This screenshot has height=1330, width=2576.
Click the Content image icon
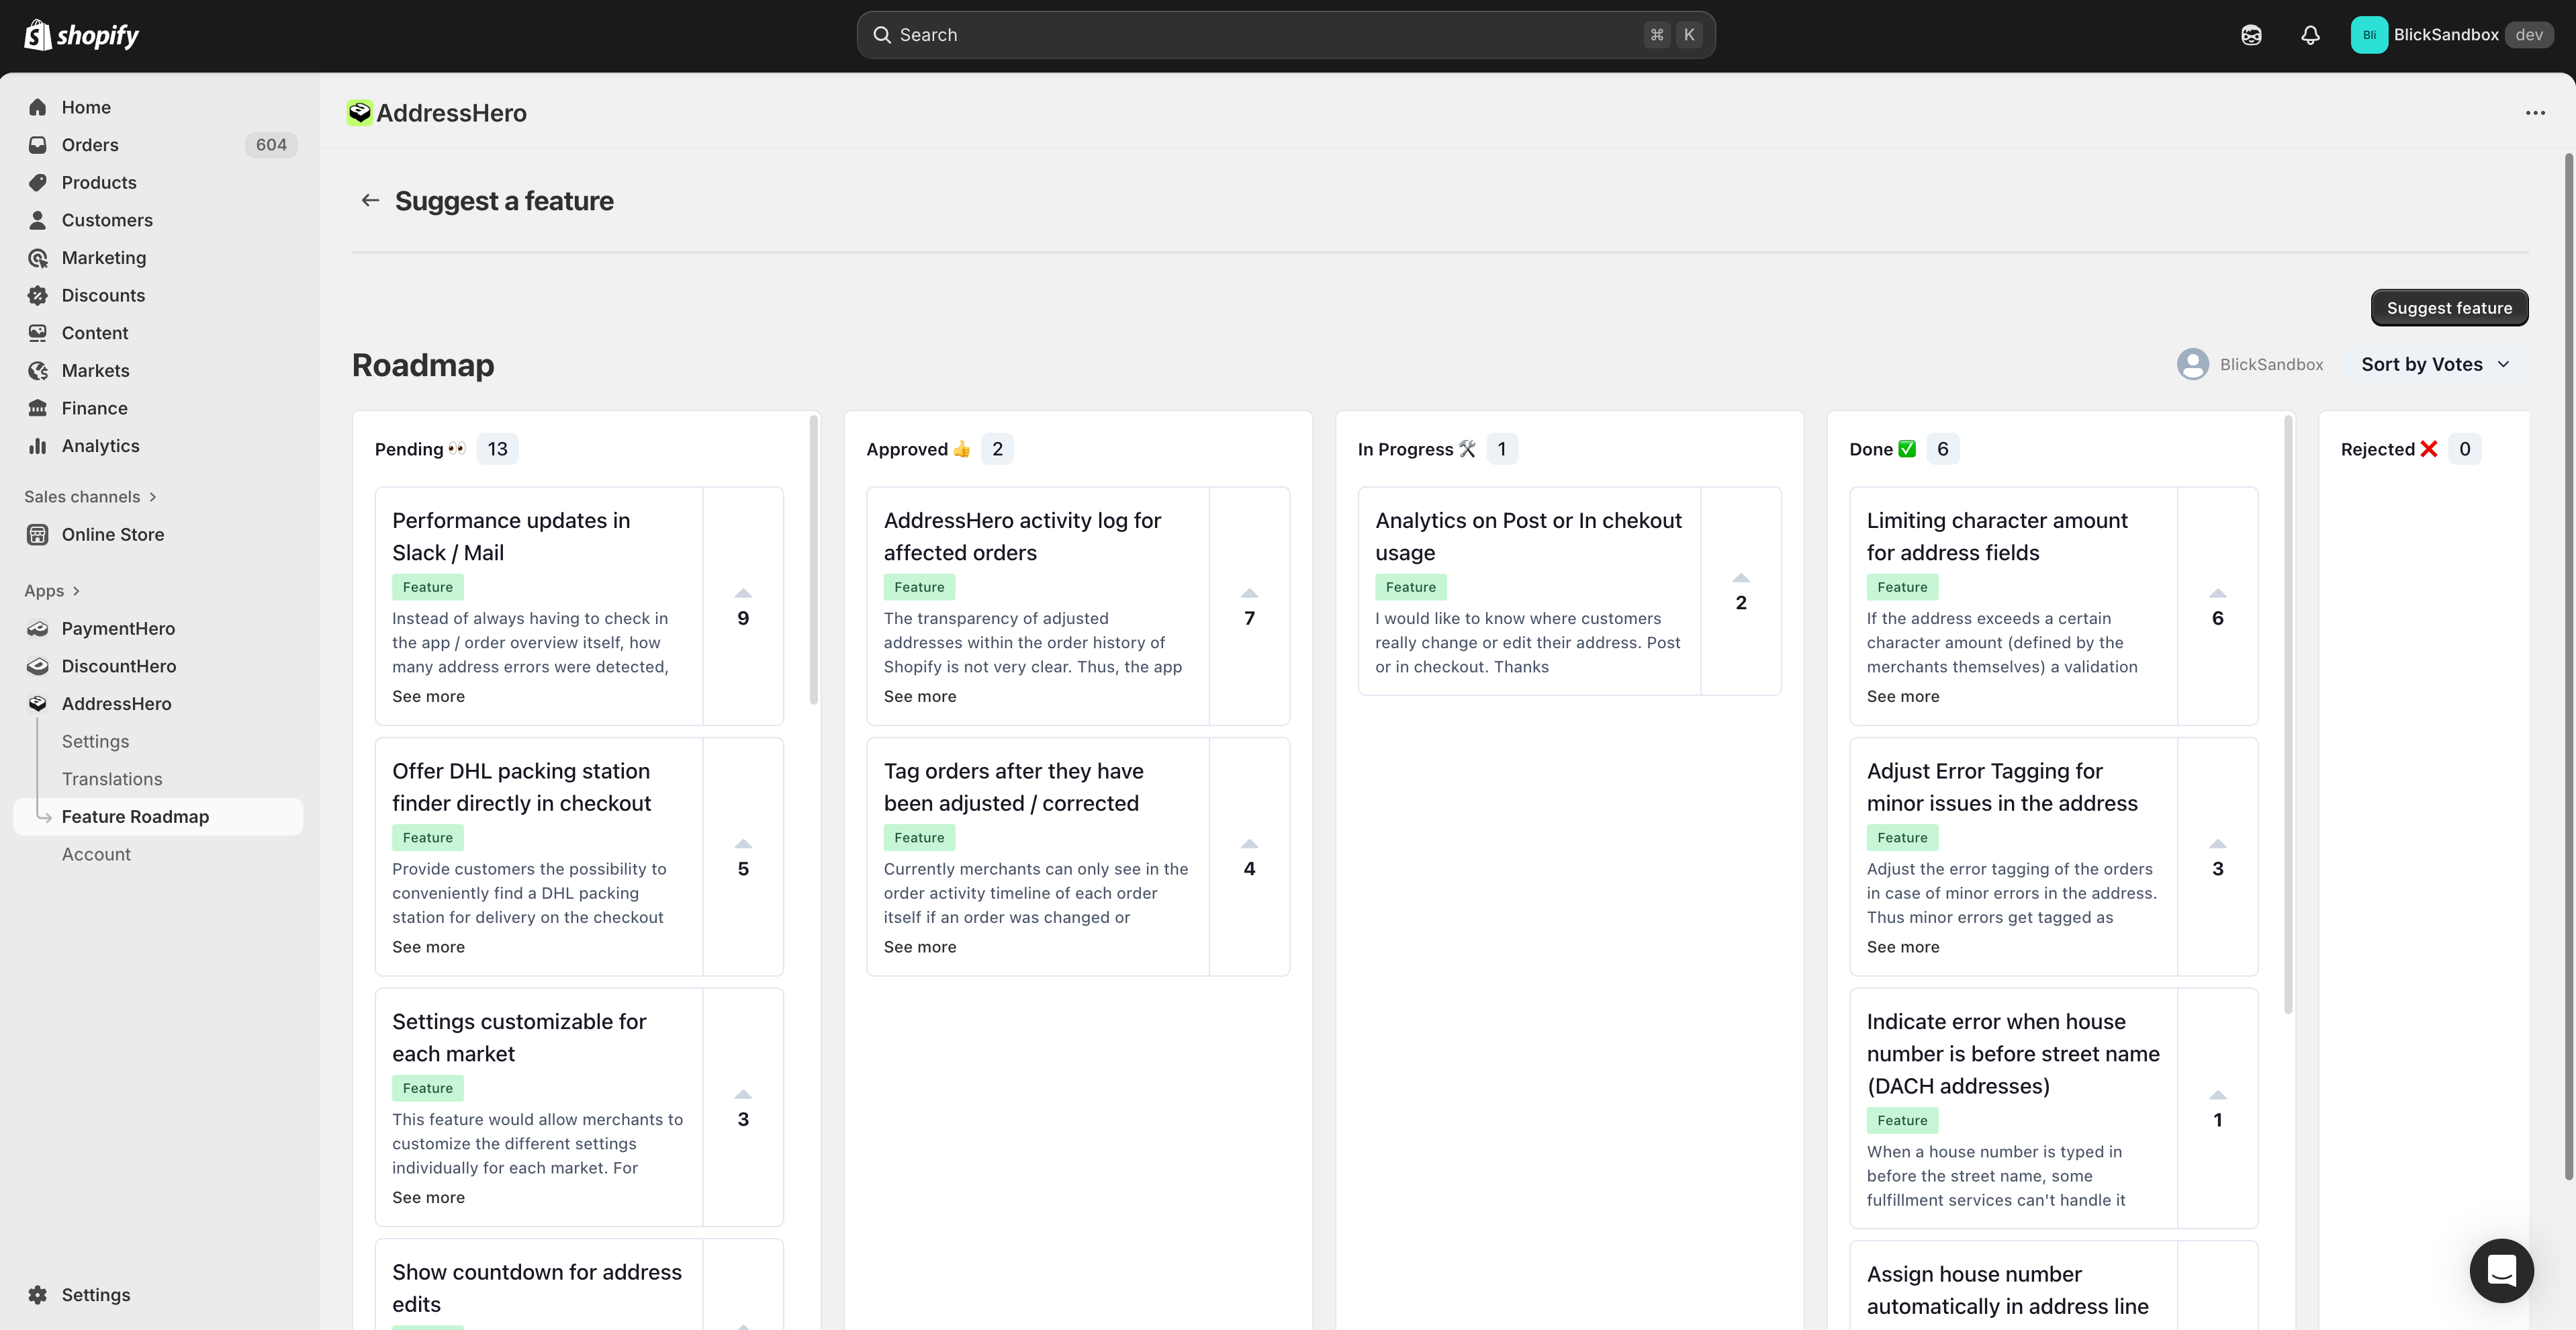[x=38, y=333]
